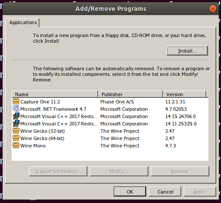
Task: Click the Wine Gecko (64-bit) package icon
Action: (16, 138)
